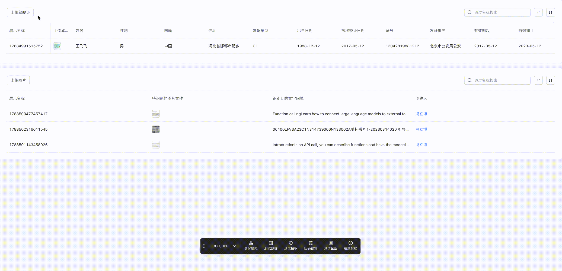Click creator link 冯立博 in row 1788501143458026
562x271 pixels.
tap(421, 145)
